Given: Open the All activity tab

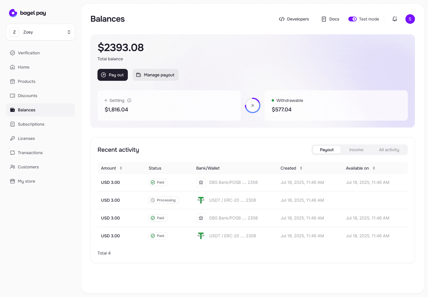Looking at the screenshot, I should pyautogui.click(x=389, y=149).
